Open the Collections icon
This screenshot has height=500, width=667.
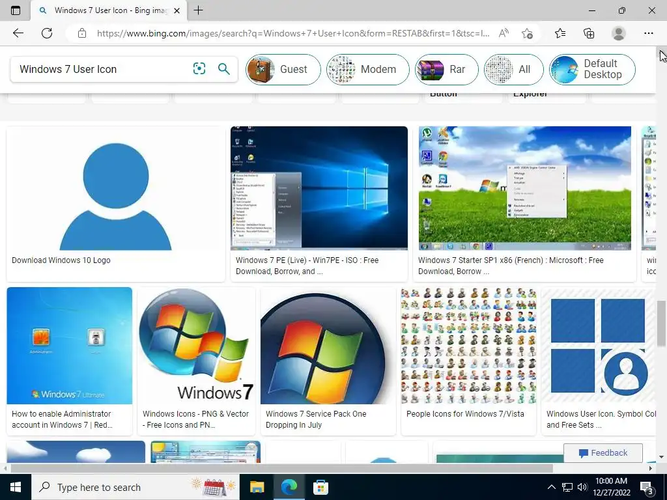589,33
